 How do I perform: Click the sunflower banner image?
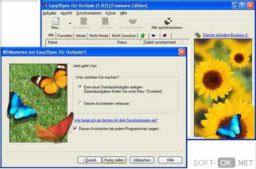point(223,88)
